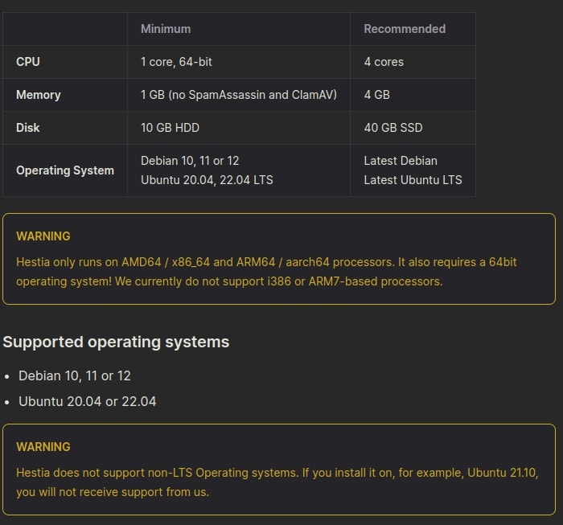Click the 'Supported operating systems' heading
Viewport: 563px width, 525px height.
[116, 342]
